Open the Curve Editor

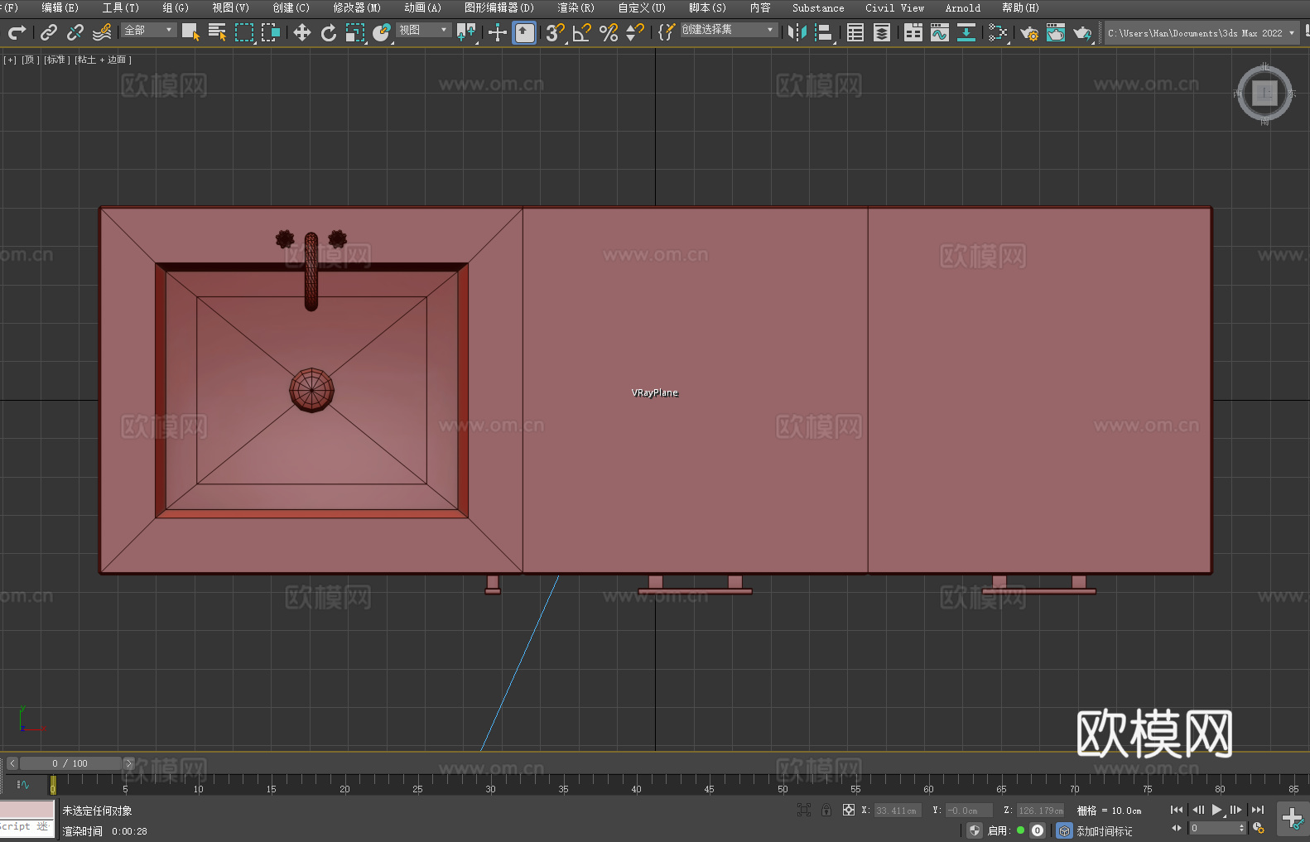click(x=940, y=32)
